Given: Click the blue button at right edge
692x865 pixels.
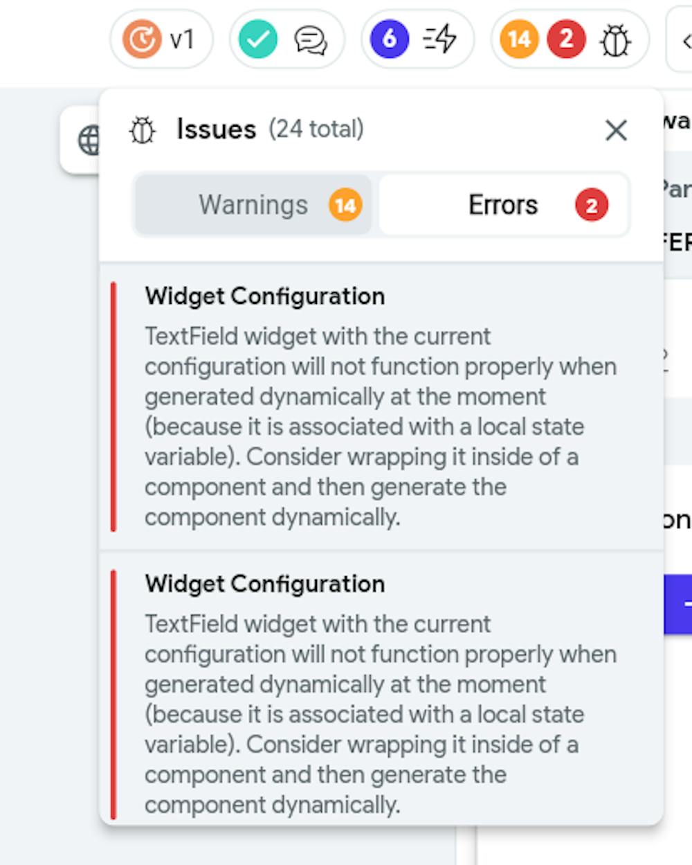Looking at the screenshot, I should tap(678, 604).
